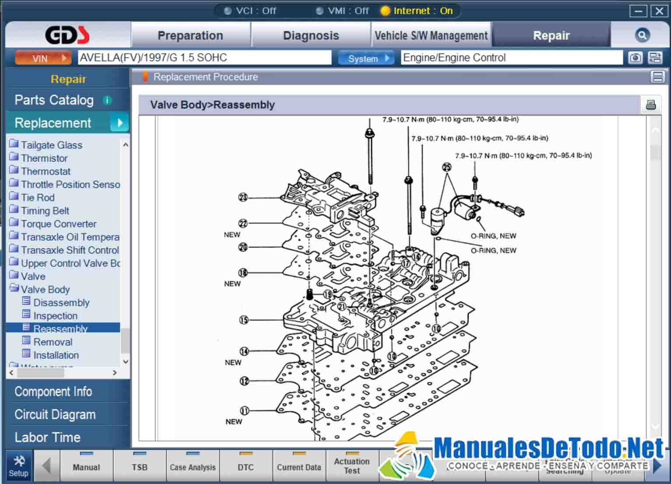Open Labor Time section

point(48,437)
